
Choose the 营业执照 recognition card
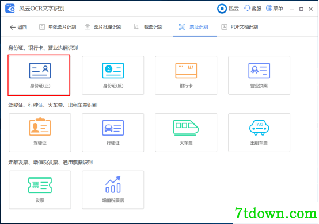259,75
